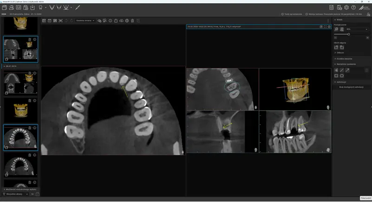Click the export share icon in the image toolbar
This screenshot has width=372, height=202.
point(116,21)
